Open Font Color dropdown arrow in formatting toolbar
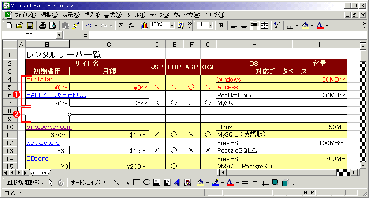The height and width of the screenshot is (198, 369). click(x=327, y=26)
